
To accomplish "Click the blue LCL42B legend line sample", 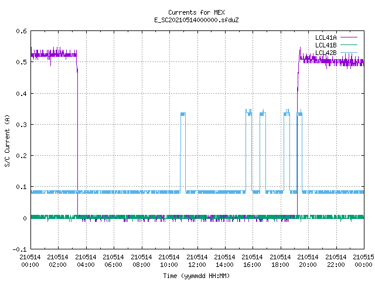I will pos(349,53).
